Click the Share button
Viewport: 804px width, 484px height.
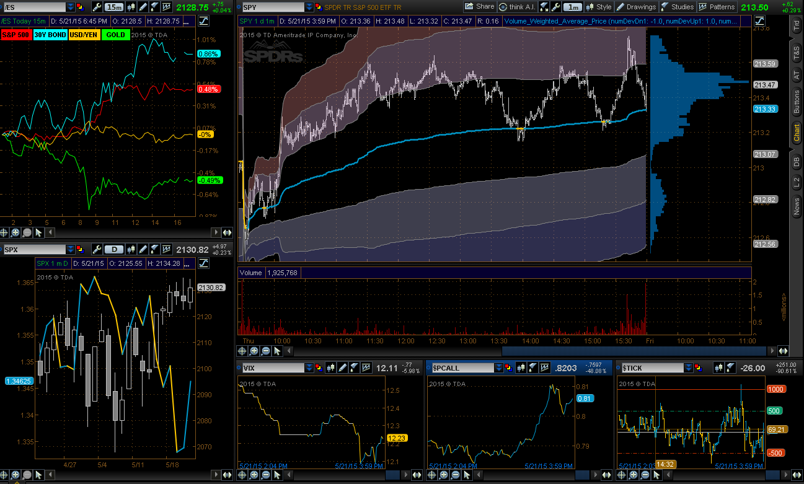[x=480, y=7]
